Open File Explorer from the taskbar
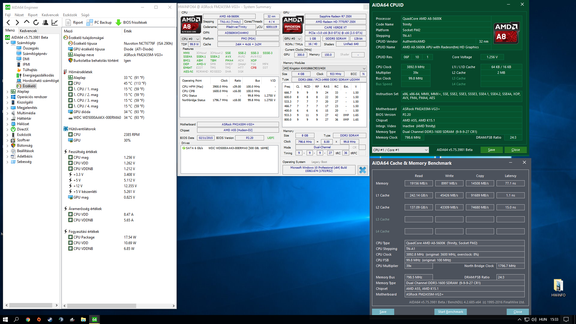The width and height of the screenshot is (576, 324). point(83,319)
